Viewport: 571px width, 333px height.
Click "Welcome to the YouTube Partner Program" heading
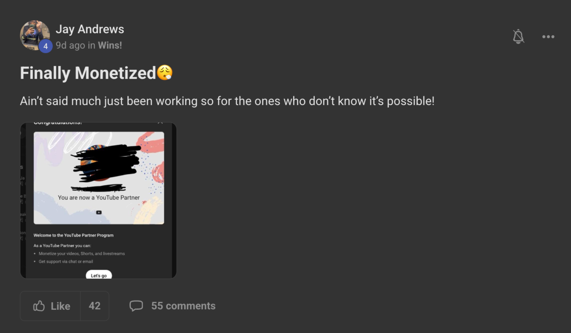73,235
